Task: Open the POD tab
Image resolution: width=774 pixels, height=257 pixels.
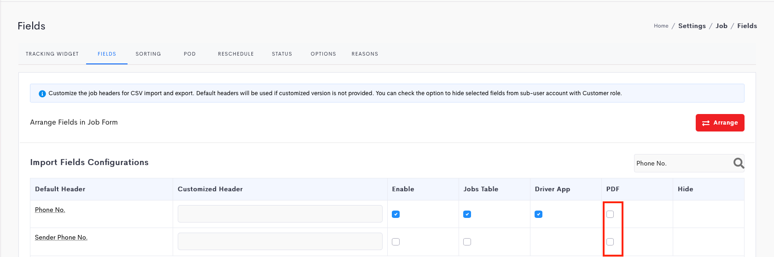Action: [x=190, y=54]
